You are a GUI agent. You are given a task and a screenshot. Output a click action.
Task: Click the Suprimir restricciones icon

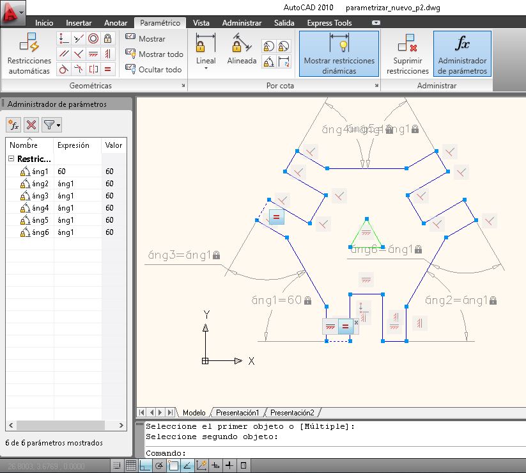click(x=407, y=53)
